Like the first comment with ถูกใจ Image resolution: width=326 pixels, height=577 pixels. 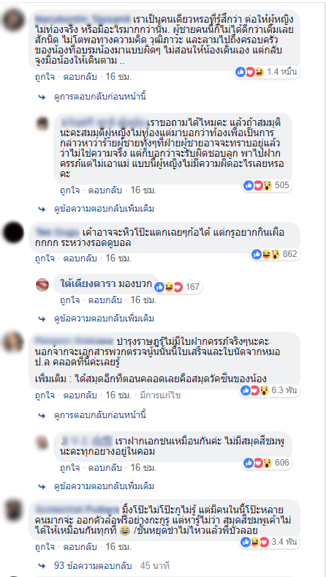point(45,77)
